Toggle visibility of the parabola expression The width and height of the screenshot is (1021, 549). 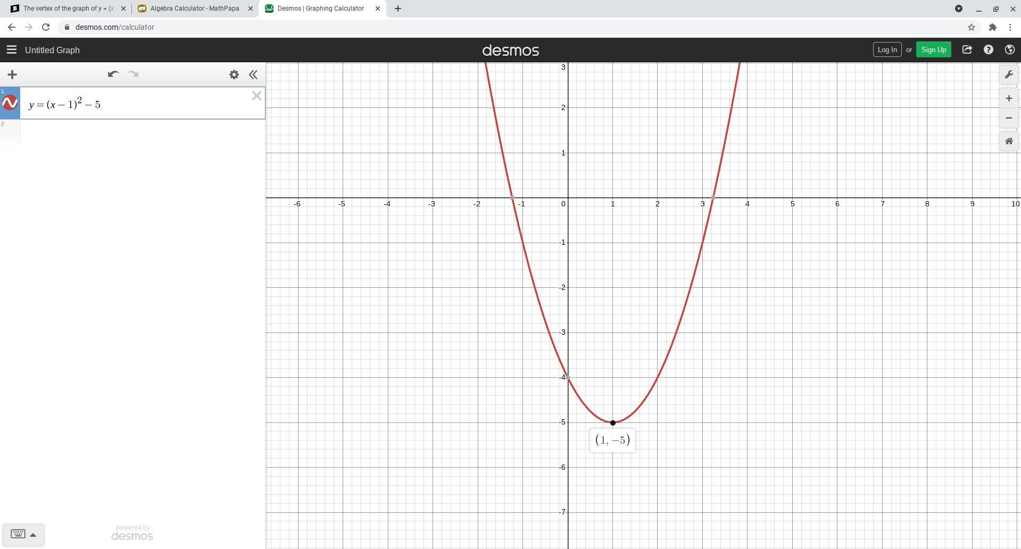pyautogui.click(x=10, y=103)
